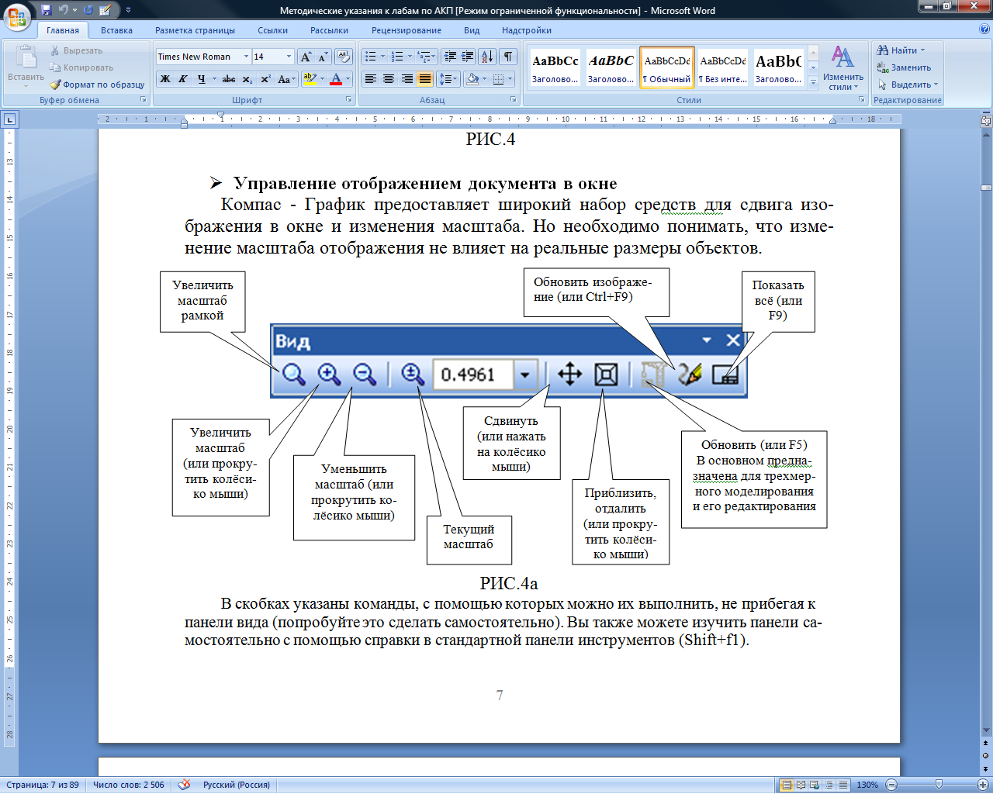Open the font size dropdown
993x794 pixels.
tap(289, 57)
